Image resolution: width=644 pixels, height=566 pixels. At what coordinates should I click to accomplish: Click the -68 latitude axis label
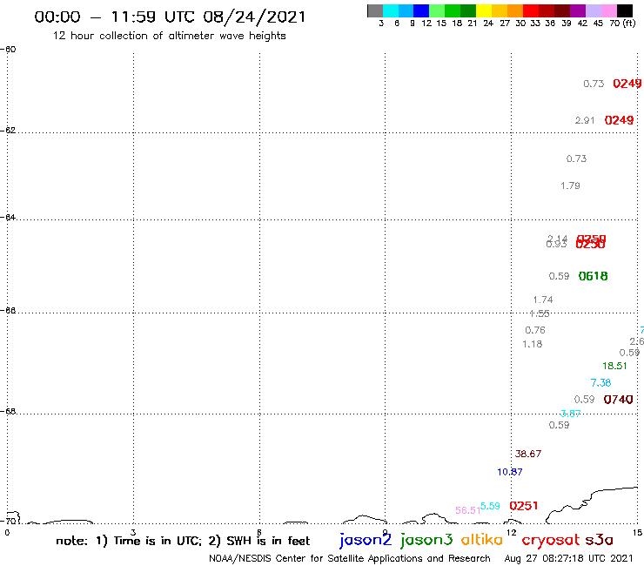[x=8, y=411]
